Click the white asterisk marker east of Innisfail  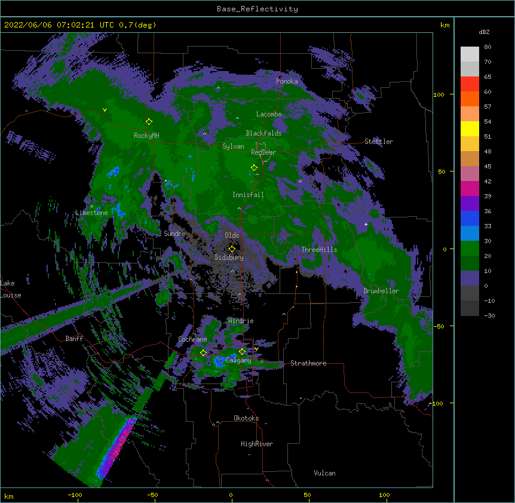pos(300,182)
